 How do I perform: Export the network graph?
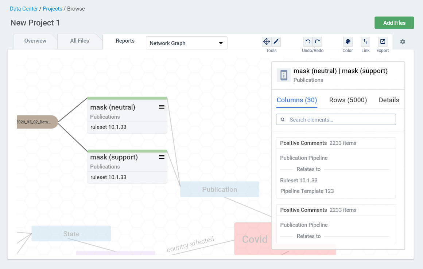coord(383,41)
